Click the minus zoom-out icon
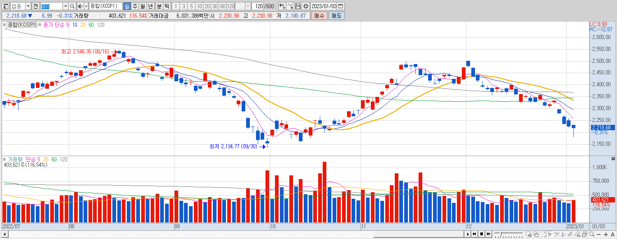This screenshot has height=239, width=617. (598, 234)
